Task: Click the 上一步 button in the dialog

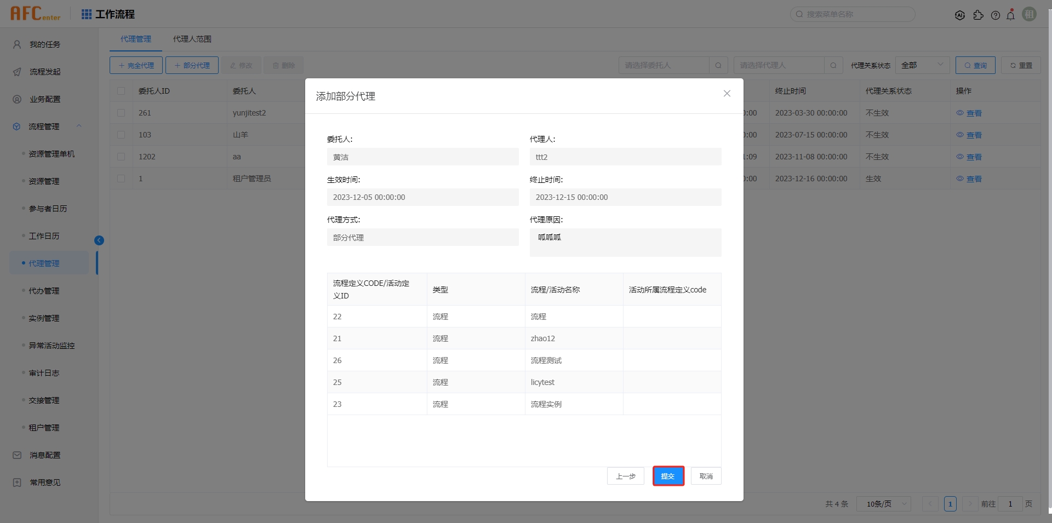Action: pyautogui.click(x=625, y=476)
